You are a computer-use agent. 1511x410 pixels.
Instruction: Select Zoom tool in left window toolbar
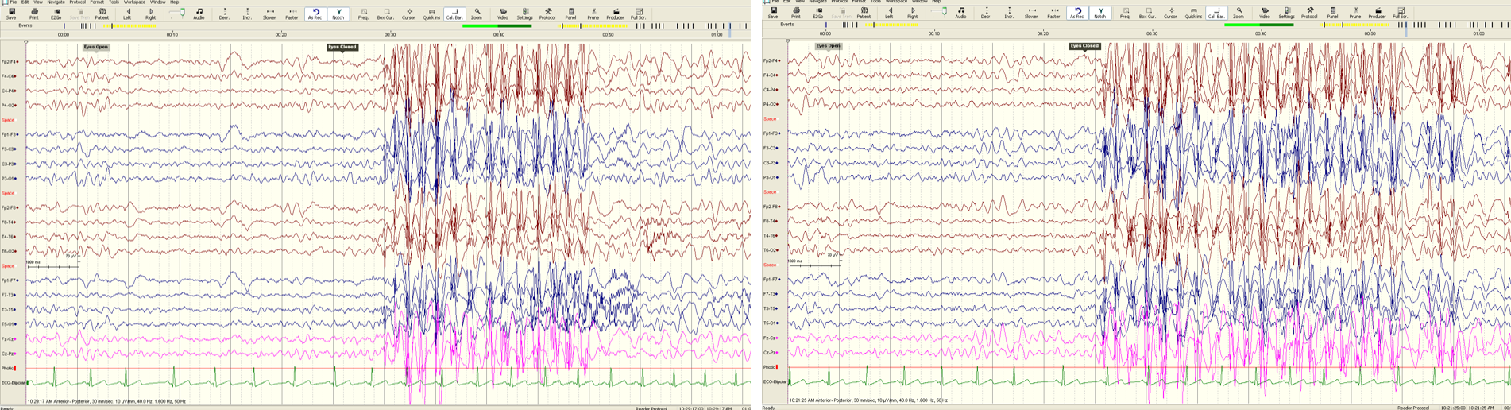tap(477, 14)
